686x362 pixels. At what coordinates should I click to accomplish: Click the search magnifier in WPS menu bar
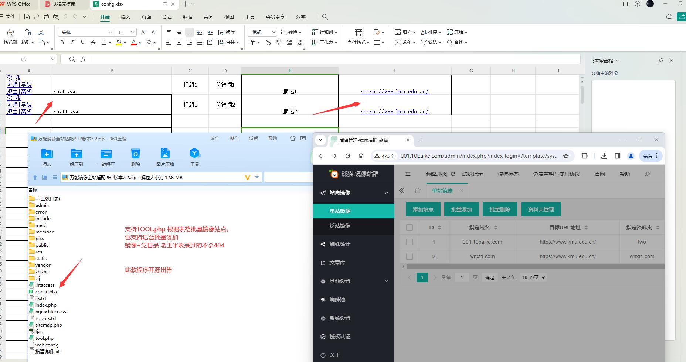pos(325,17)
